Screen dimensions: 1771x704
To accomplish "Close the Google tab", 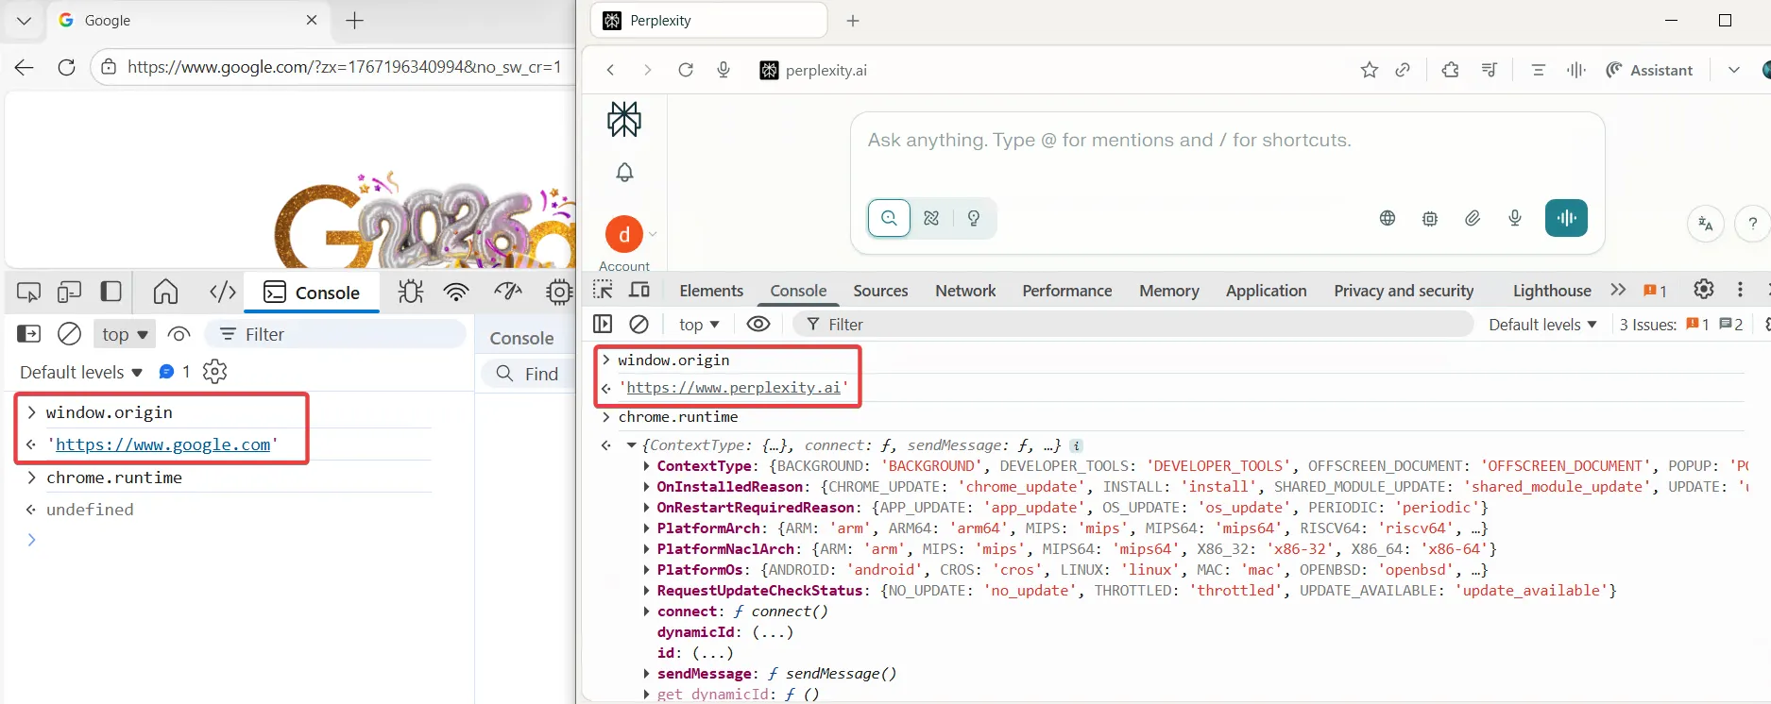I will click(312, 20).
